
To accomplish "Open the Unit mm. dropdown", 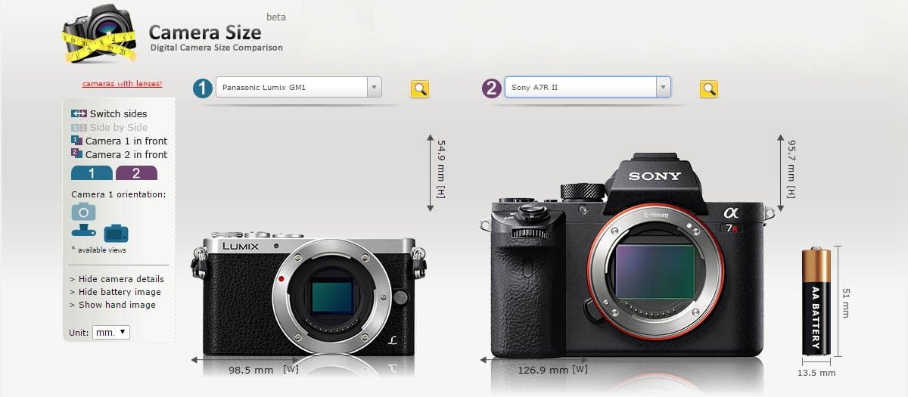I will pyautogui.click(x=111, y=332).
